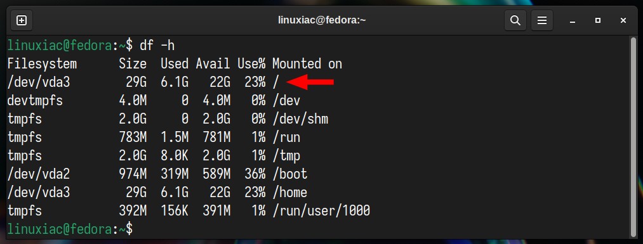Click the /run/user/1000 mount path

(321, 211)
